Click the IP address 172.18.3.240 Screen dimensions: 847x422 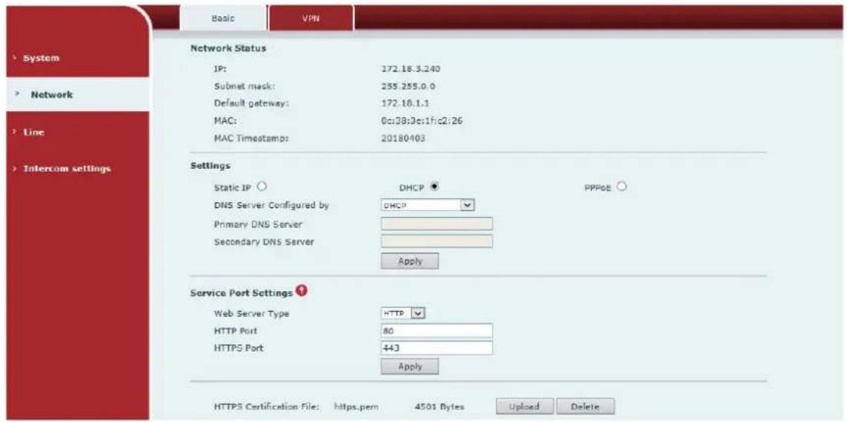point(412,69)
